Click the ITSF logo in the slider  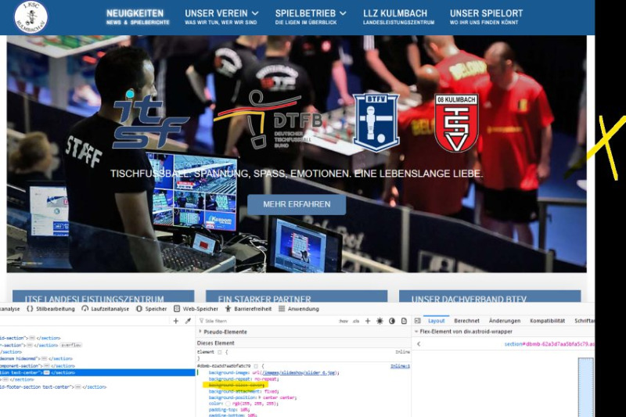pos(149,119)
